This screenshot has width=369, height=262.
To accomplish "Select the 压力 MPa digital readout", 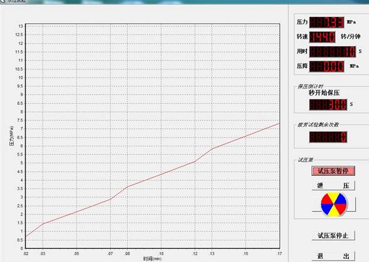I will click(326, 23).
